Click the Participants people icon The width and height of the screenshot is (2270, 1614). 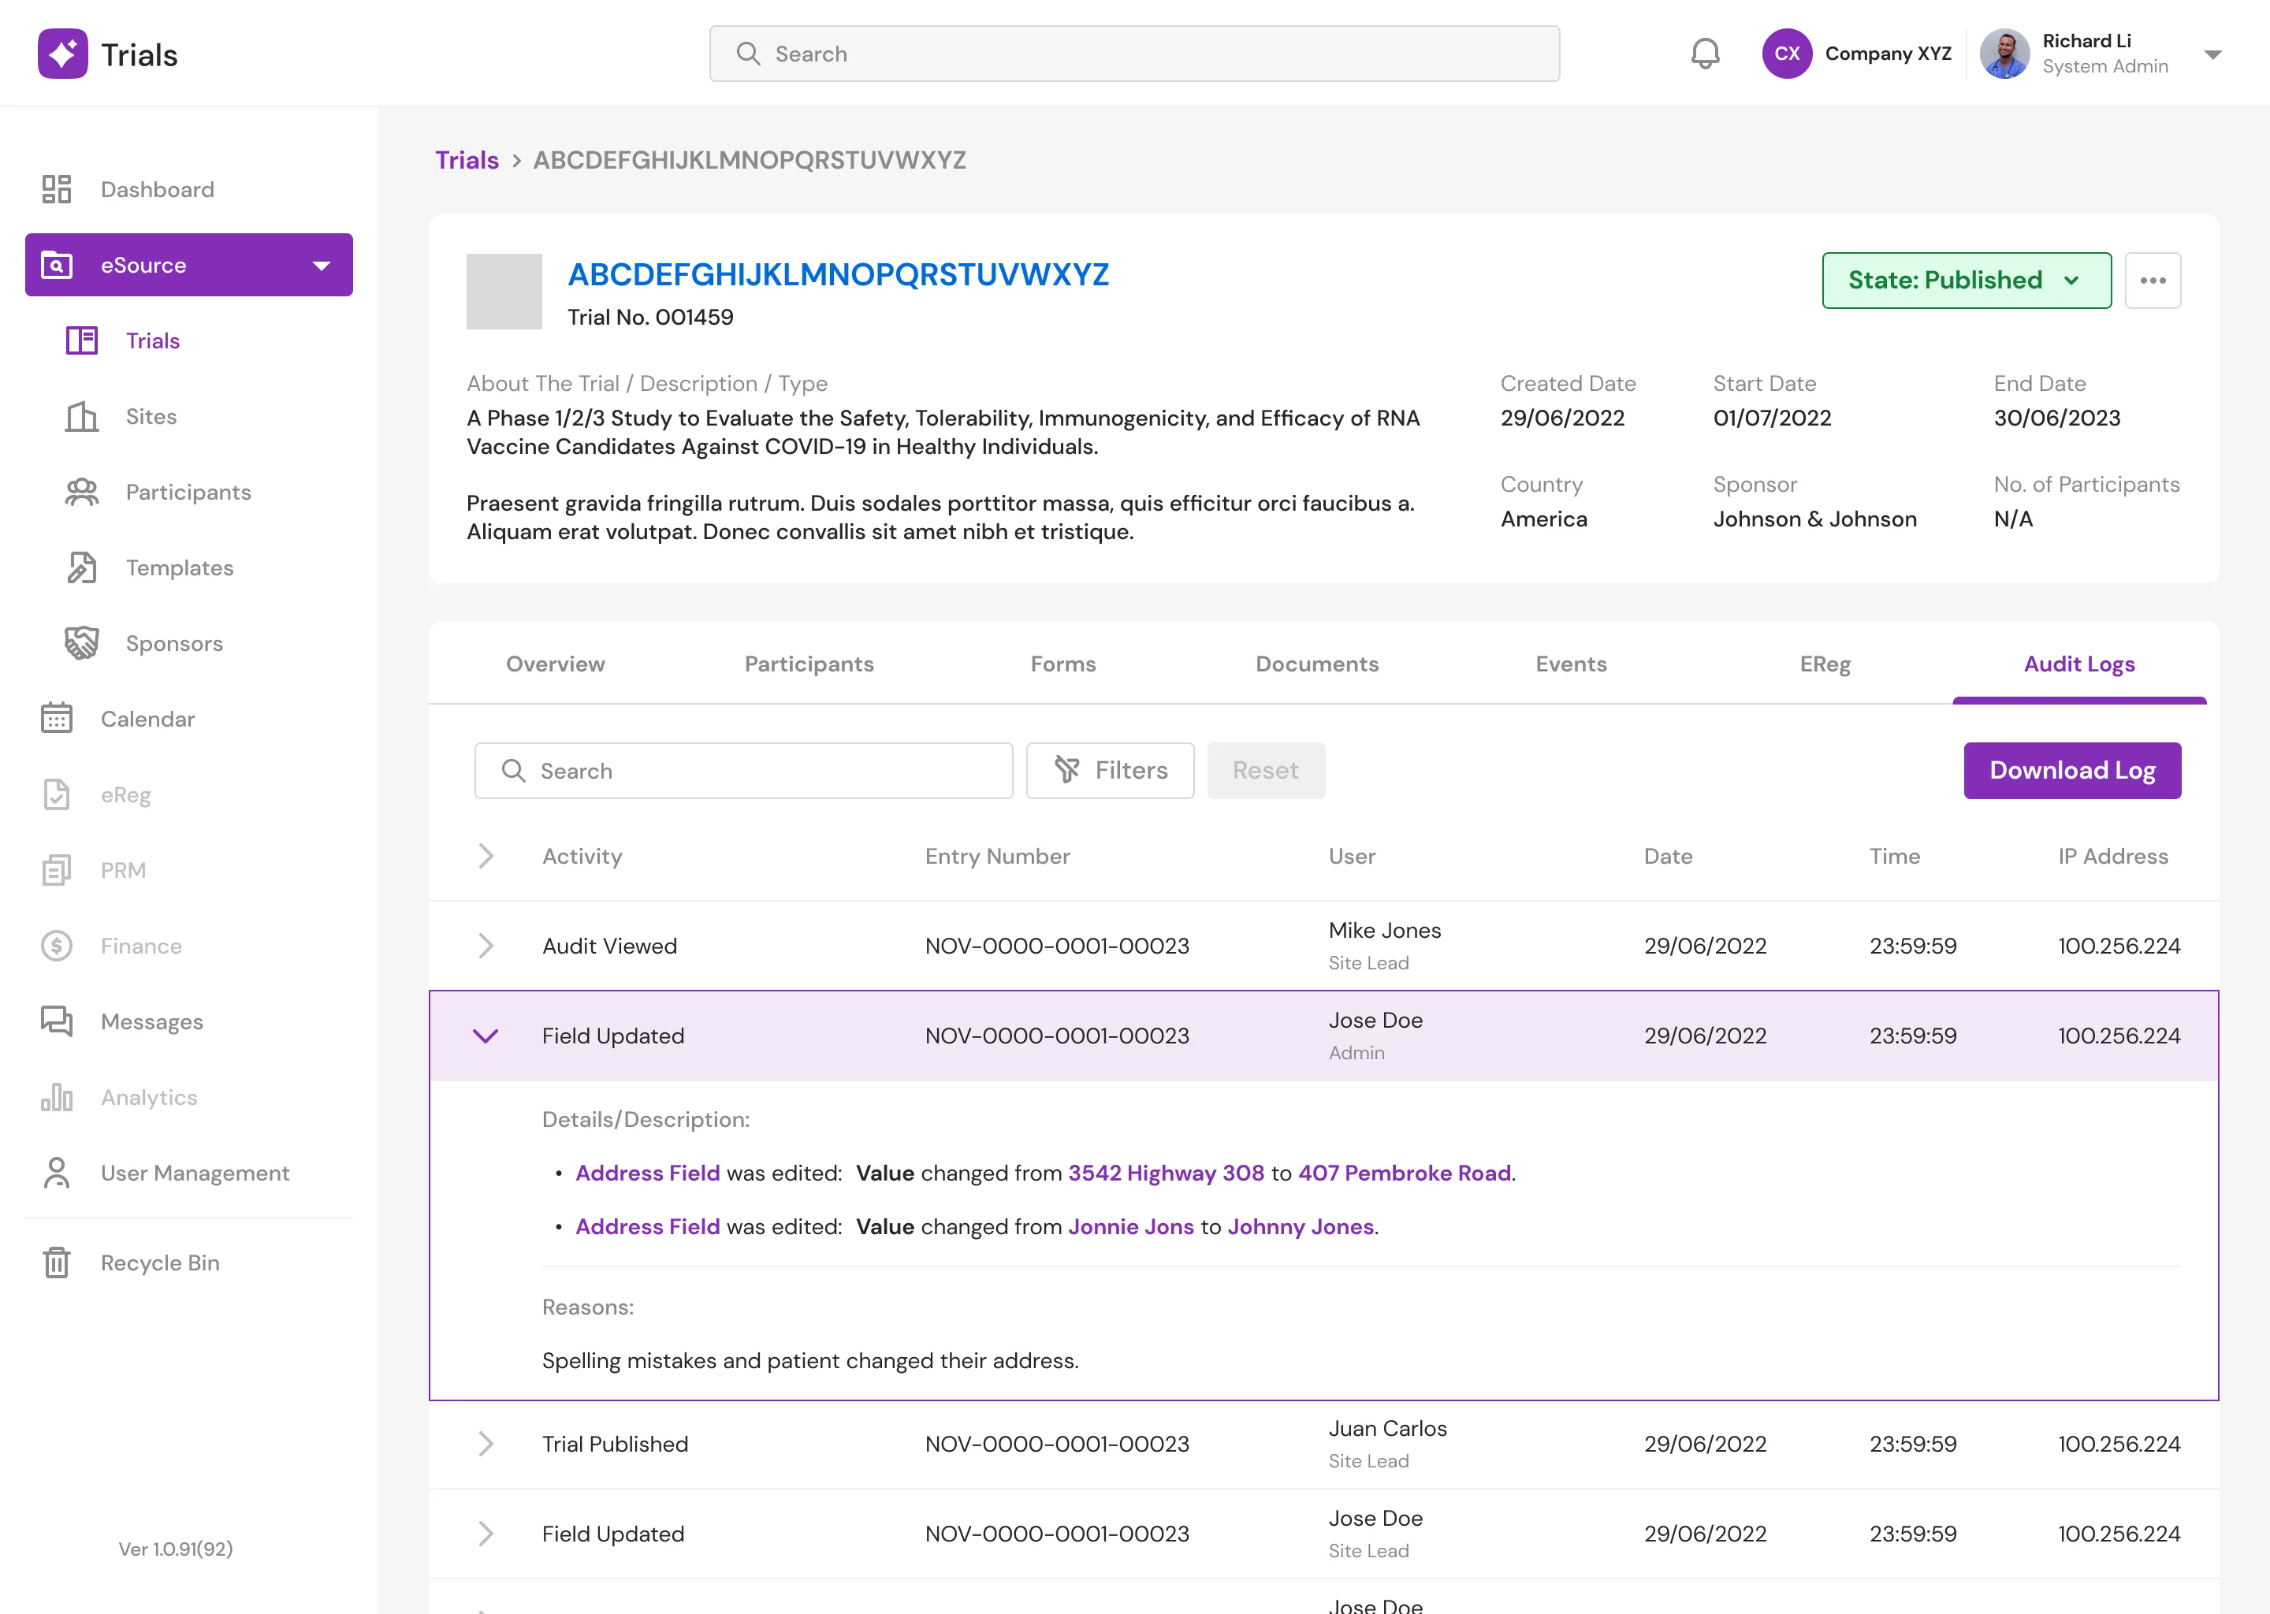coord(81,492)
